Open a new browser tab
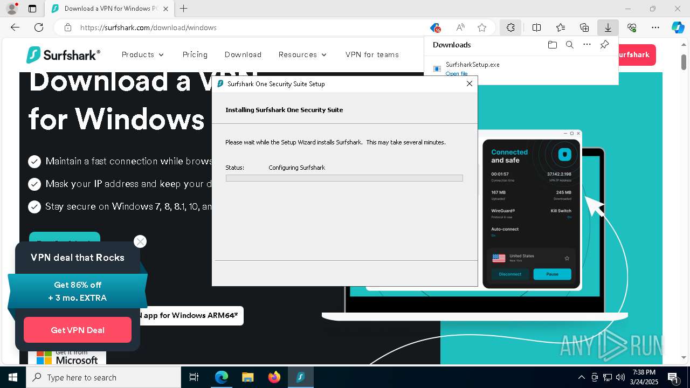This screenshot has width=690, height=388. tap(184, 9)
